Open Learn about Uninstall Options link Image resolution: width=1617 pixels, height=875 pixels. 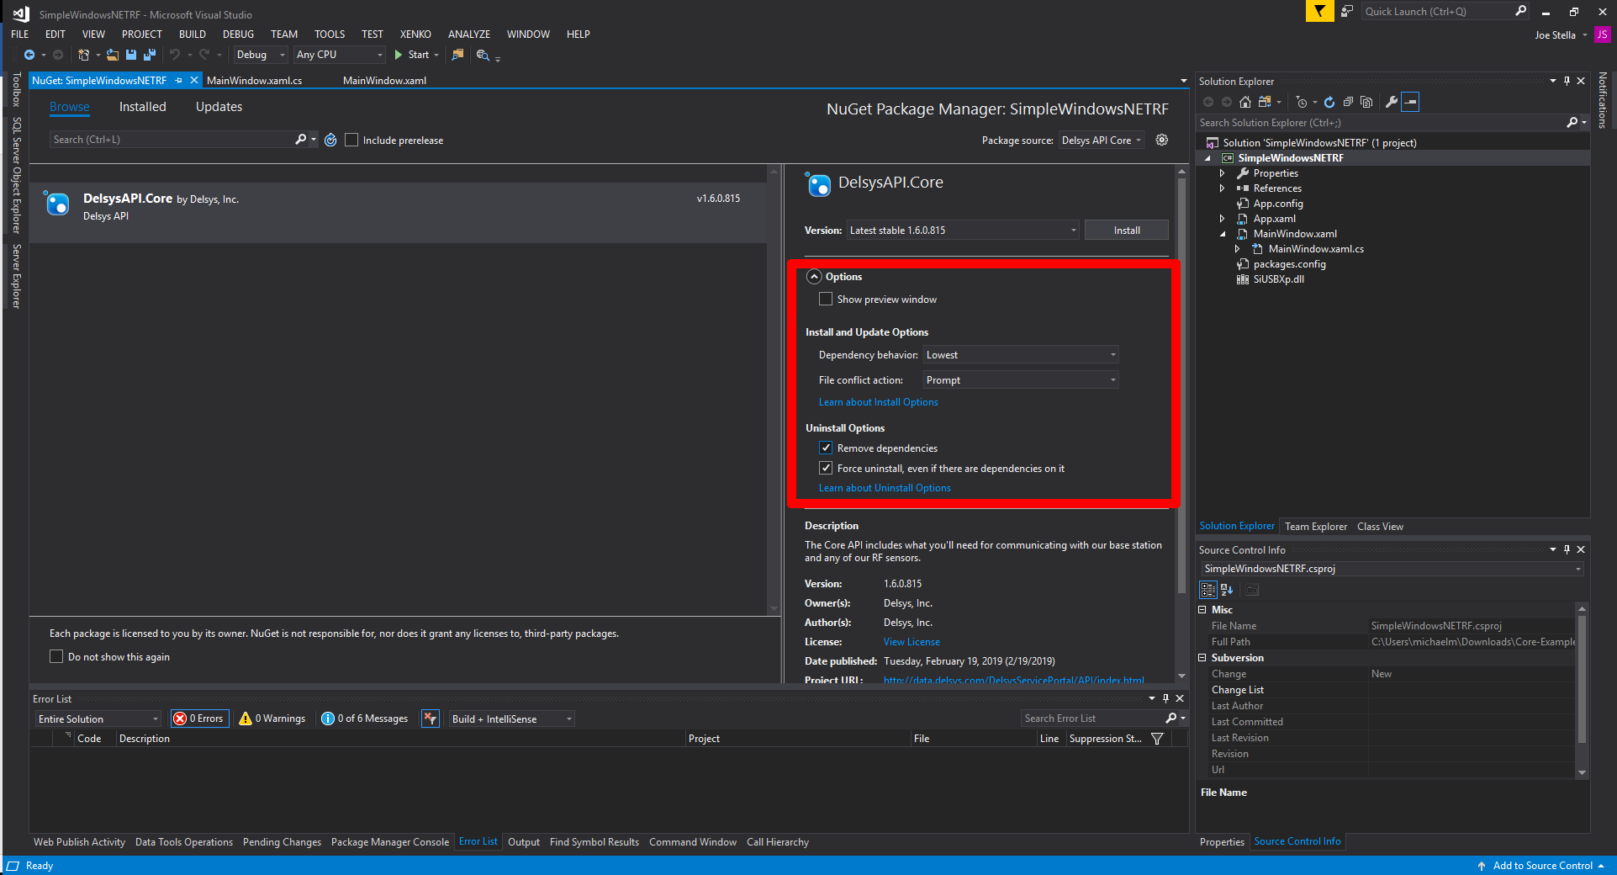click(885, 488)
